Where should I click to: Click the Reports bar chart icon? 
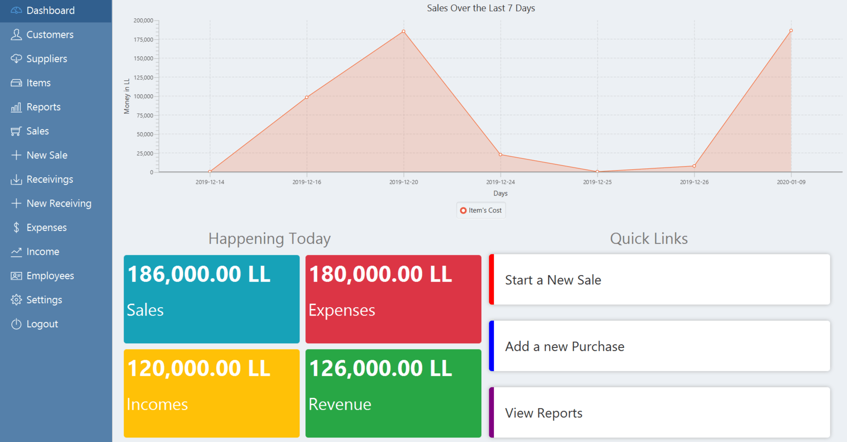pos(16,107)
